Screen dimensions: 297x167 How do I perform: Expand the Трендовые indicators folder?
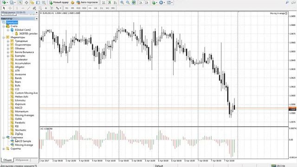(8, 41)
